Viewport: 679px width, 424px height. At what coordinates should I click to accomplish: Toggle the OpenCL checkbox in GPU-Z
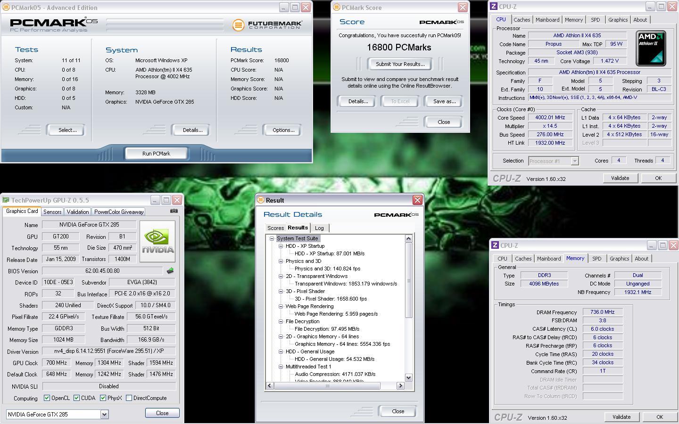click(x=47, y=398)
